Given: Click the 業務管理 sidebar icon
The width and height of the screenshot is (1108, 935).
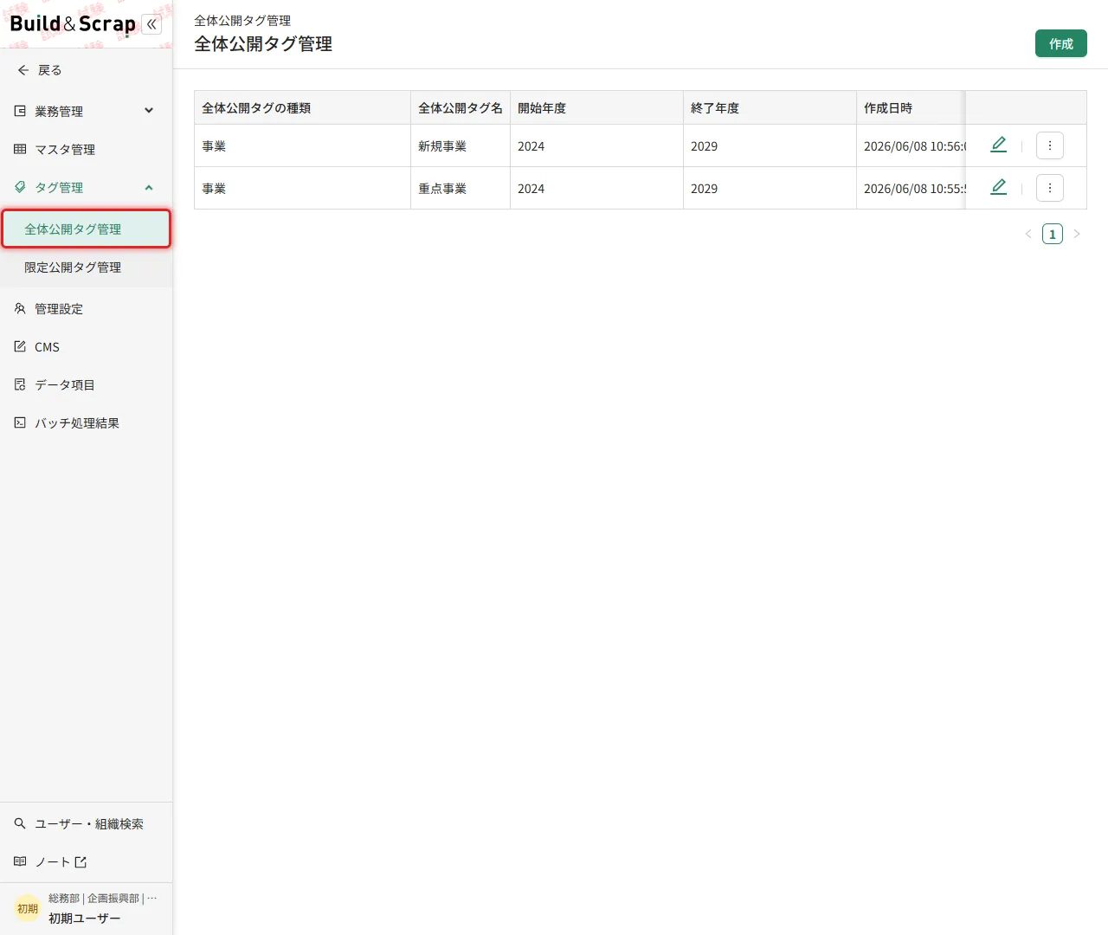Looking at the screenshot, I should pyautogui.click(x=20, y=111).
